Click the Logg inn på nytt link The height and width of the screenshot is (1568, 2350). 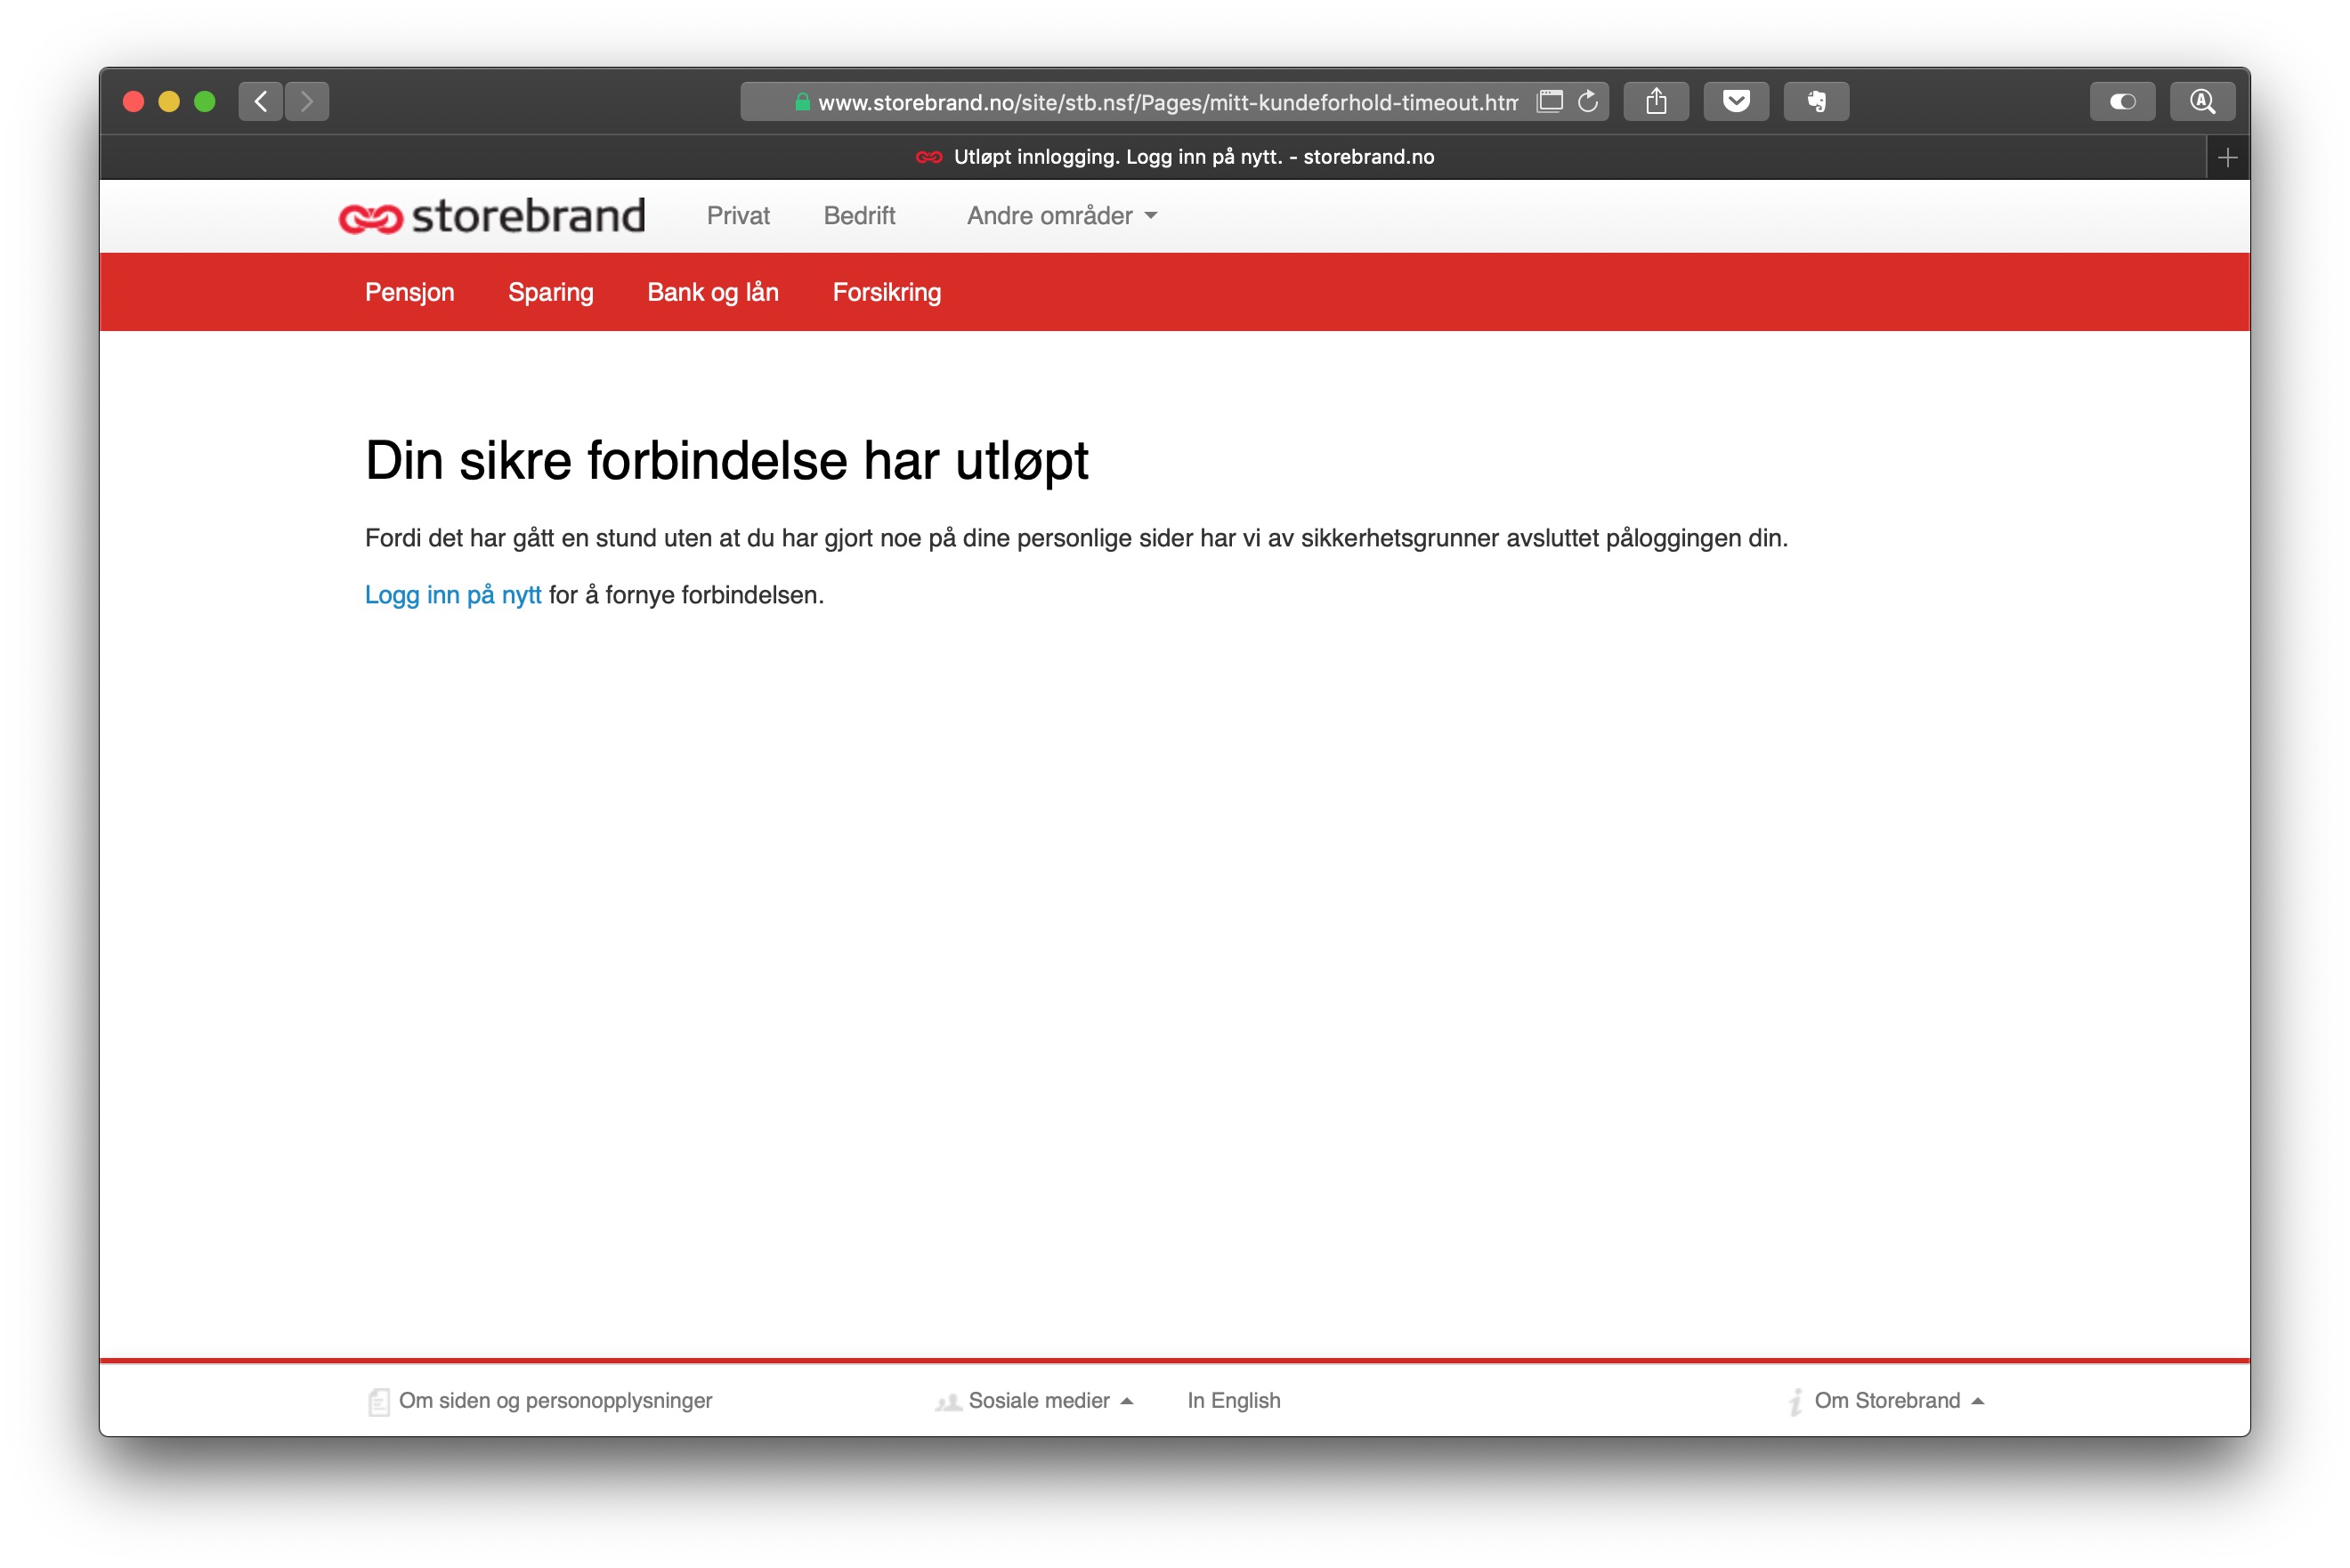453,595
